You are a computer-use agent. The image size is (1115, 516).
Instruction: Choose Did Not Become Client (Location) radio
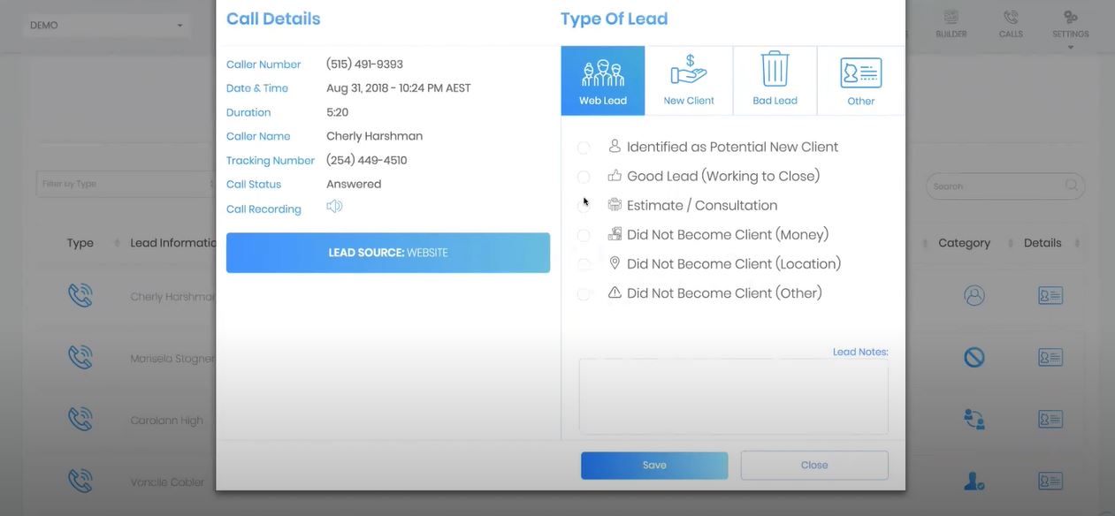(584, 264)
